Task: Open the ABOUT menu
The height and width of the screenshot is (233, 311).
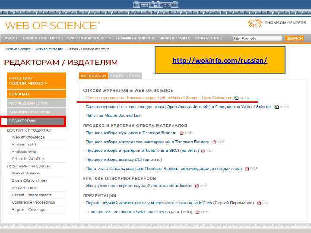Action: [x=11, y=38]
